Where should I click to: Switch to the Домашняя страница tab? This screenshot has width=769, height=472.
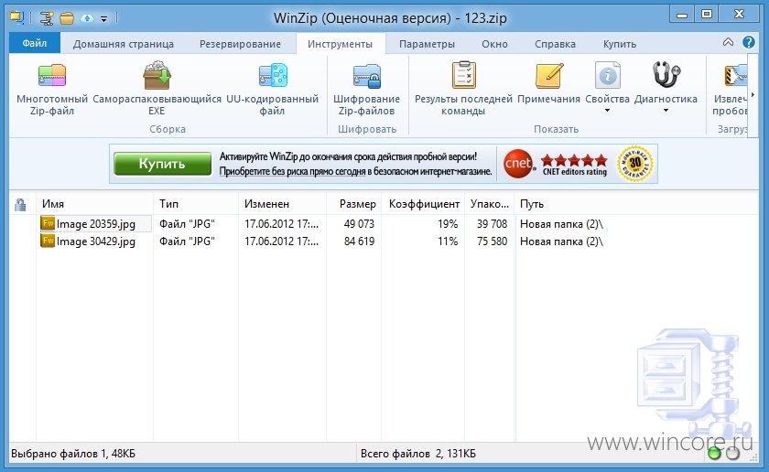(x=123, y=44)
